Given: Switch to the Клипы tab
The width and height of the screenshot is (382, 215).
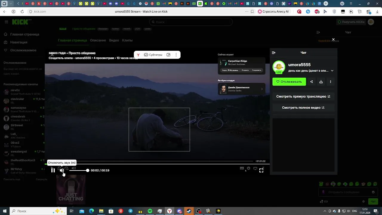Looking at the screenshot, I should tap(127, 40).
